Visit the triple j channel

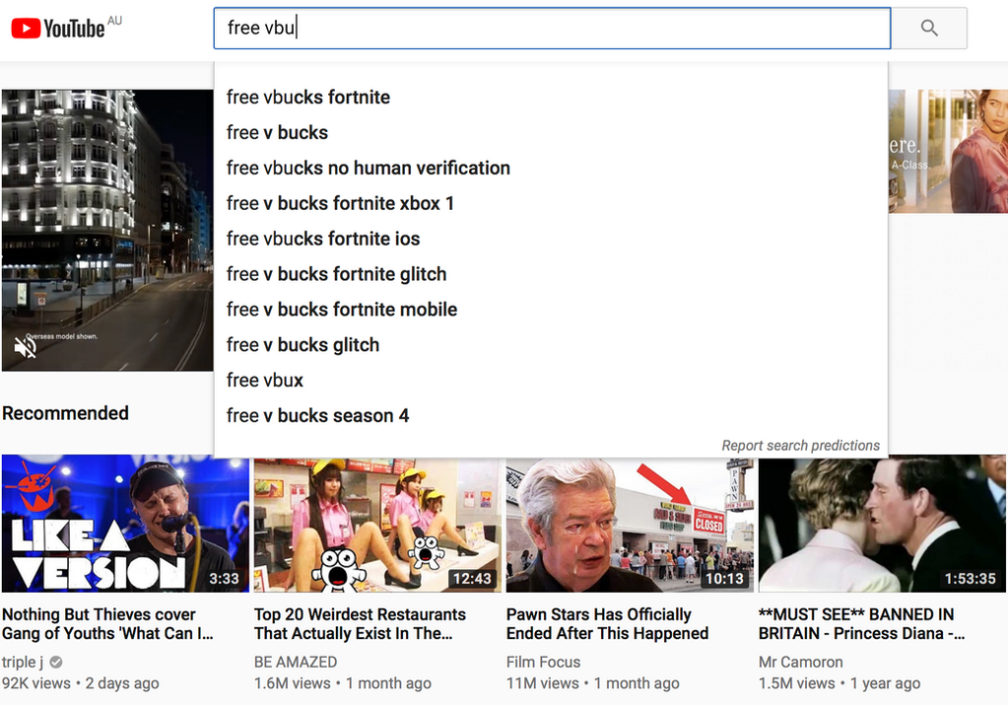point(23,662)
